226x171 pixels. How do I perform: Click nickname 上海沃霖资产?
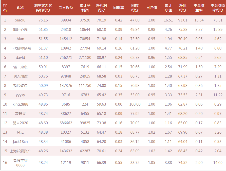(20, 151)
